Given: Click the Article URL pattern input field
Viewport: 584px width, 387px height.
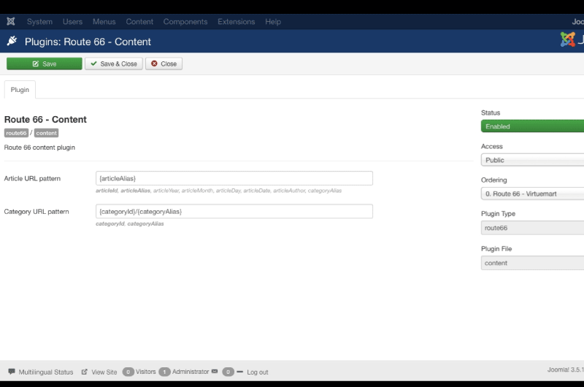Looking at the screenshot, I should pyautogui.click(x=234, y=178).
